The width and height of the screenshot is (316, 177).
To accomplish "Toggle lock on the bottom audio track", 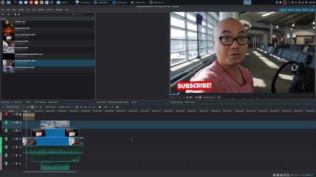I will pos(20,164).
